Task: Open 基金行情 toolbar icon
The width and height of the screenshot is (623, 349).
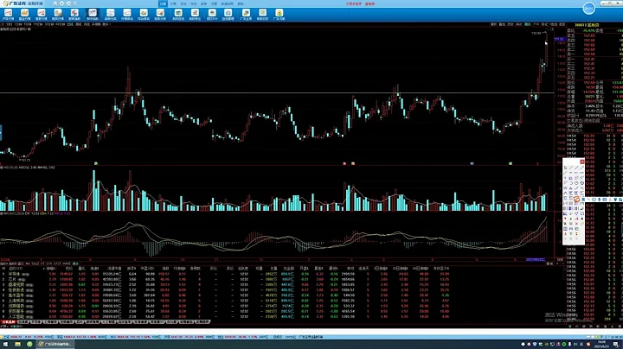Action: [x=24, y=15]
